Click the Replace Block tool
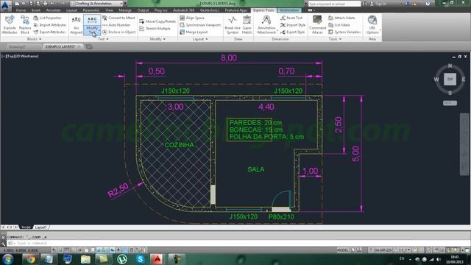 coord(25,24)
